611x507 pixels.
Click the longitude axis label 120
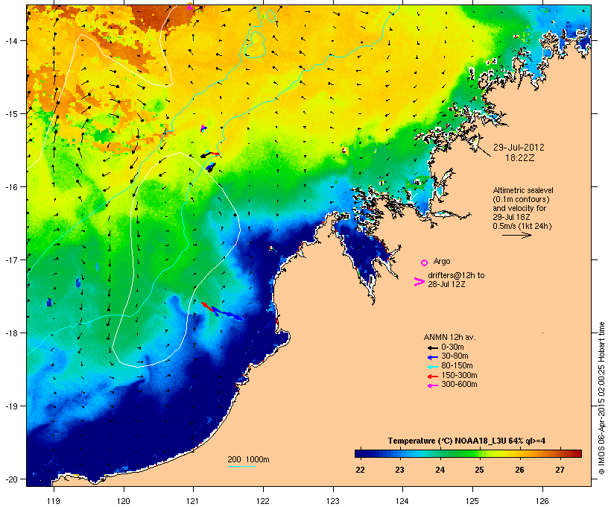124,501
